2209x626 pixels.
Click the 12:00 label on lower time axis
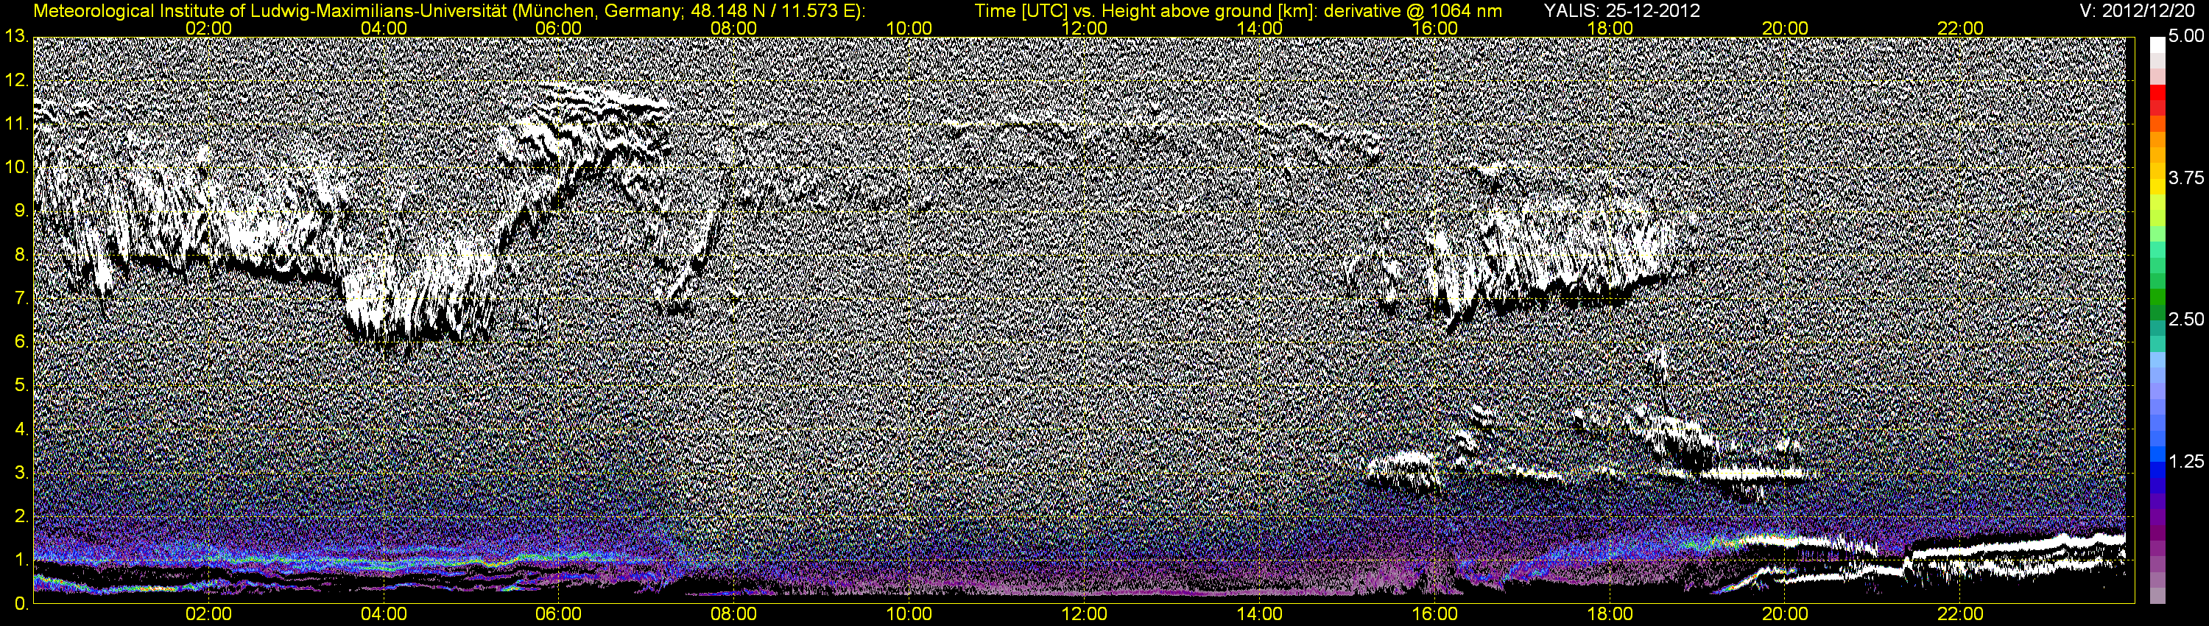tap(1084, 615)
